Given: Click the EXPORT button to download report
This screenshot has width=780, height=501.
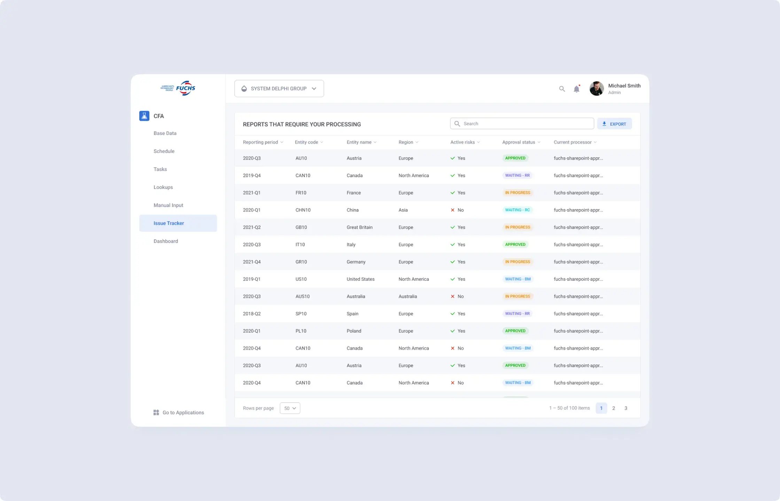Looking at the screenshot, I should [615, 124].
